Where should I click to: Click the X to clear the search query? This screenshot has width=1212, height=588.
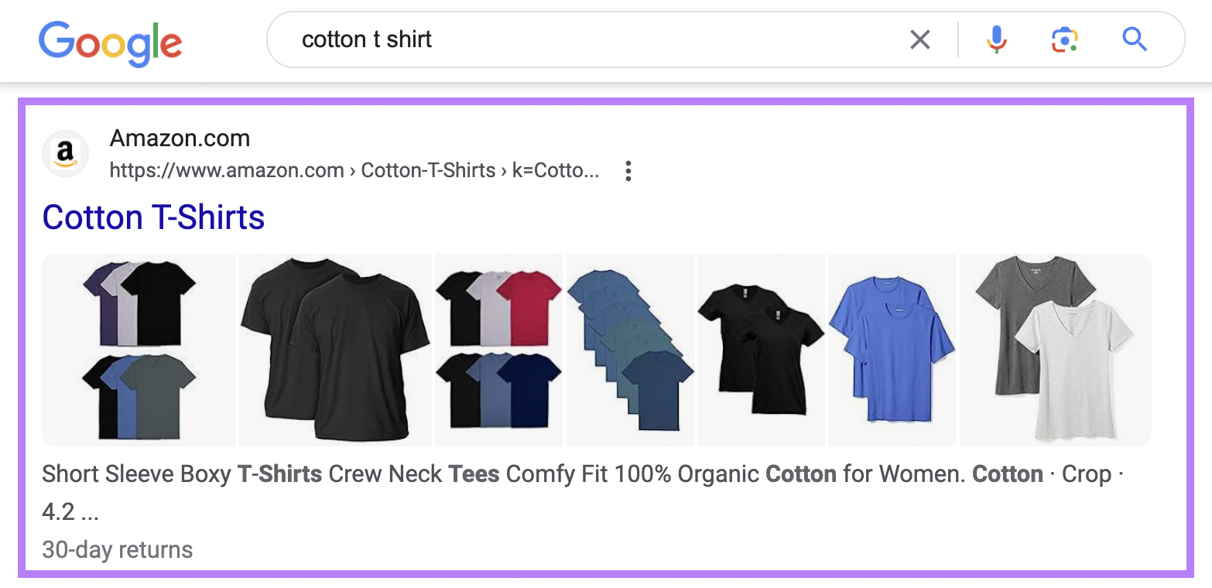pyautogui.click(x=920, y=39)
